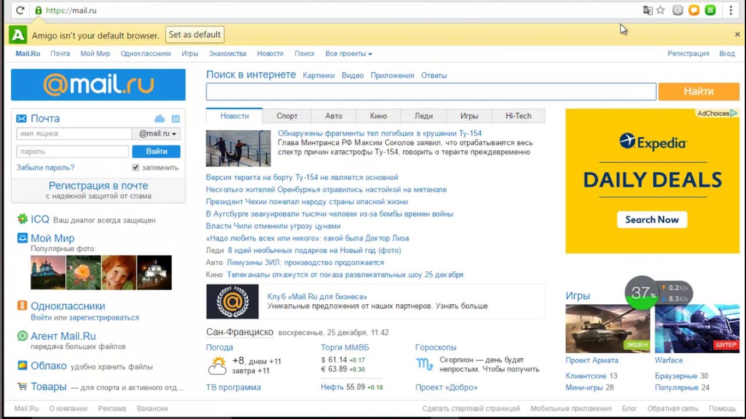Open the Warface game image
The width and height of the screenshot is (746, 419).
[697, 328]
